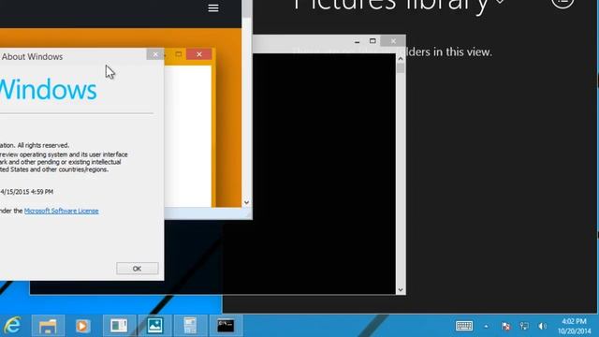Maximize the orange-bordered window

click(179, 54)
